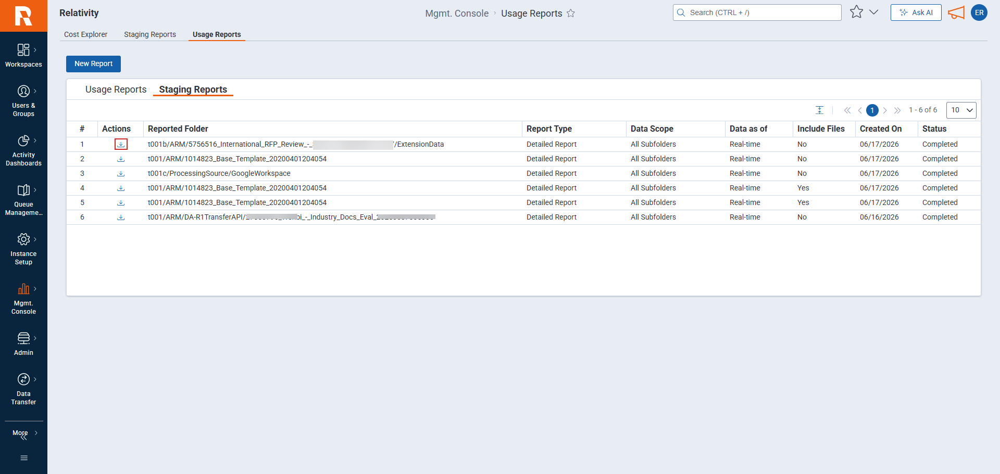The width and height of the screenshot is (1000, 474).
Task: Download report in row 4
Action: tap(121, 188)
